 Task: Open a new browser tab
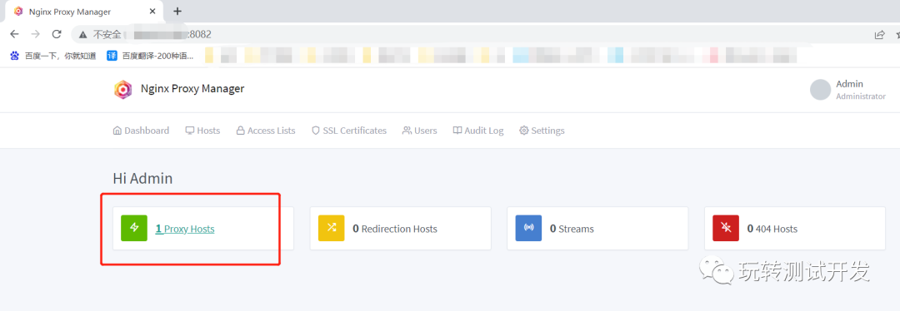(x=177, y=12)
